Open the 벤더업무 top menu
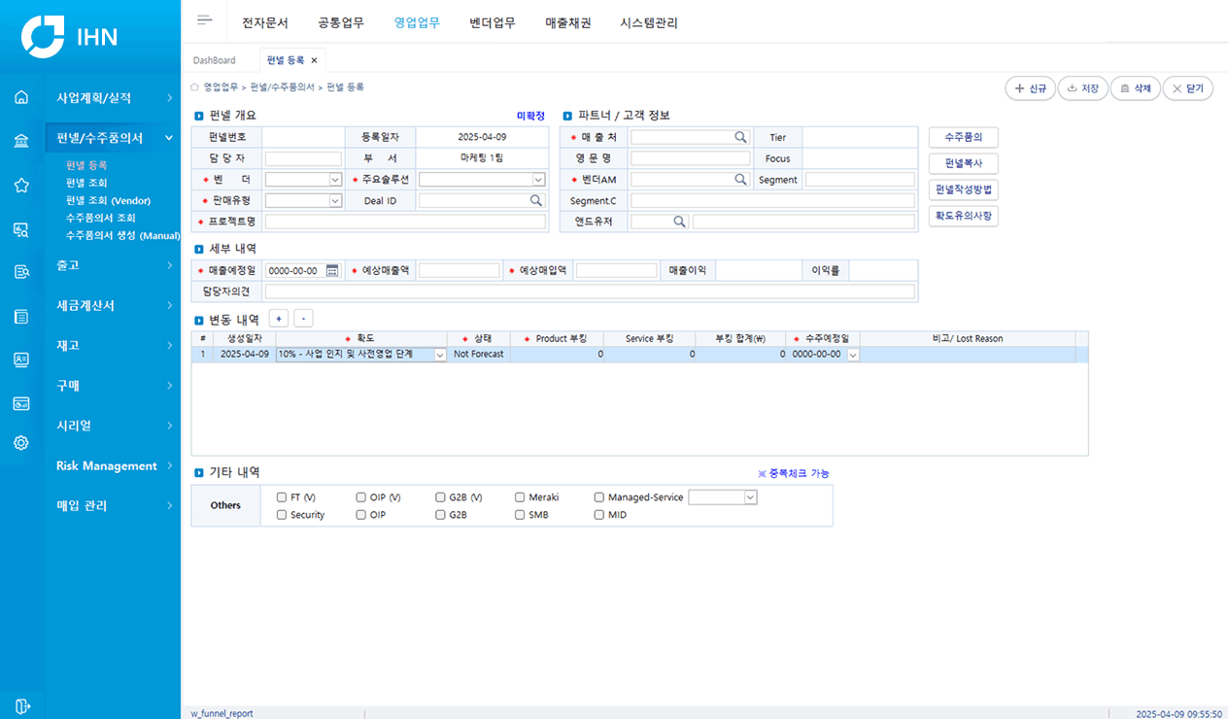The image size is (1228, 719). click(493, 22)
